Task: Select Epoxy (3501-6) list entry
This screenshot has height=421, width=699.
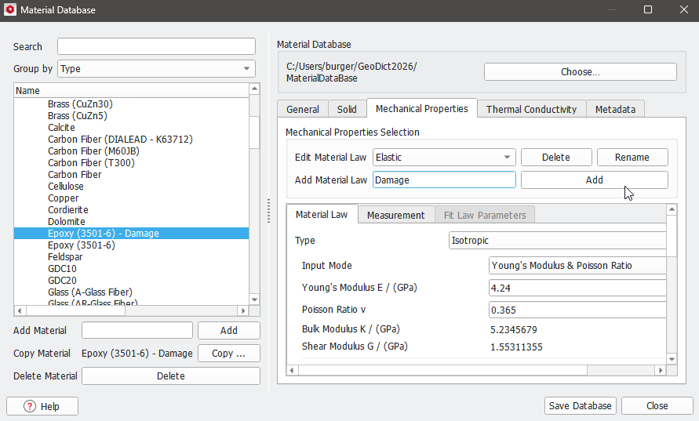Action: (81, 245)
